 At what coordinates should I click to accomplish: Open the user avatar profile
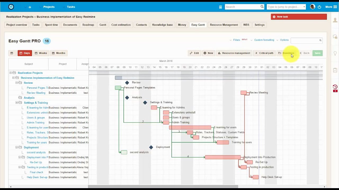tap(313, 7)
